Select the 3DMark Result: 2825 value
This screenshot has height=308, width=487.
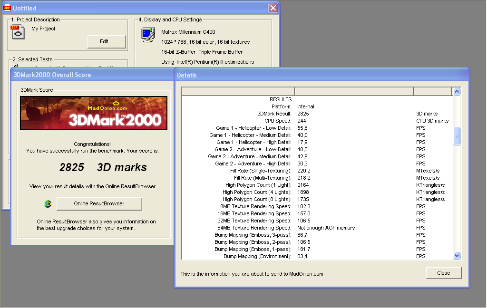(x=303, y=114)
